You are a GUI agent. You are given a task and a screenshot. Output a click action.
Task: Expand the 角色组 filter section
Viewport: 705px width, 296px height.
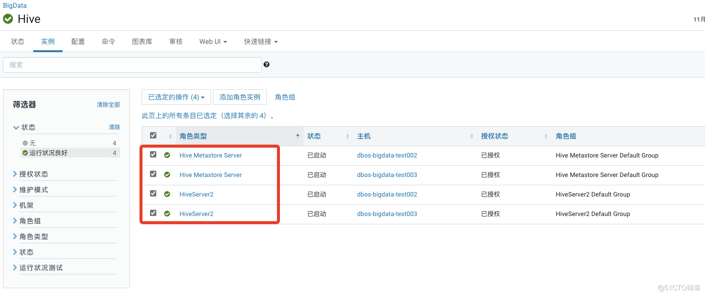(27, 221)
